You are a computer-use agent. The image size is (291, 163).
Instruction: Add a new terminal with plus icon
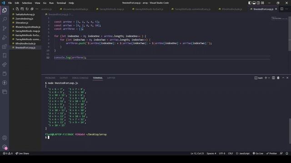pos(266,78)
